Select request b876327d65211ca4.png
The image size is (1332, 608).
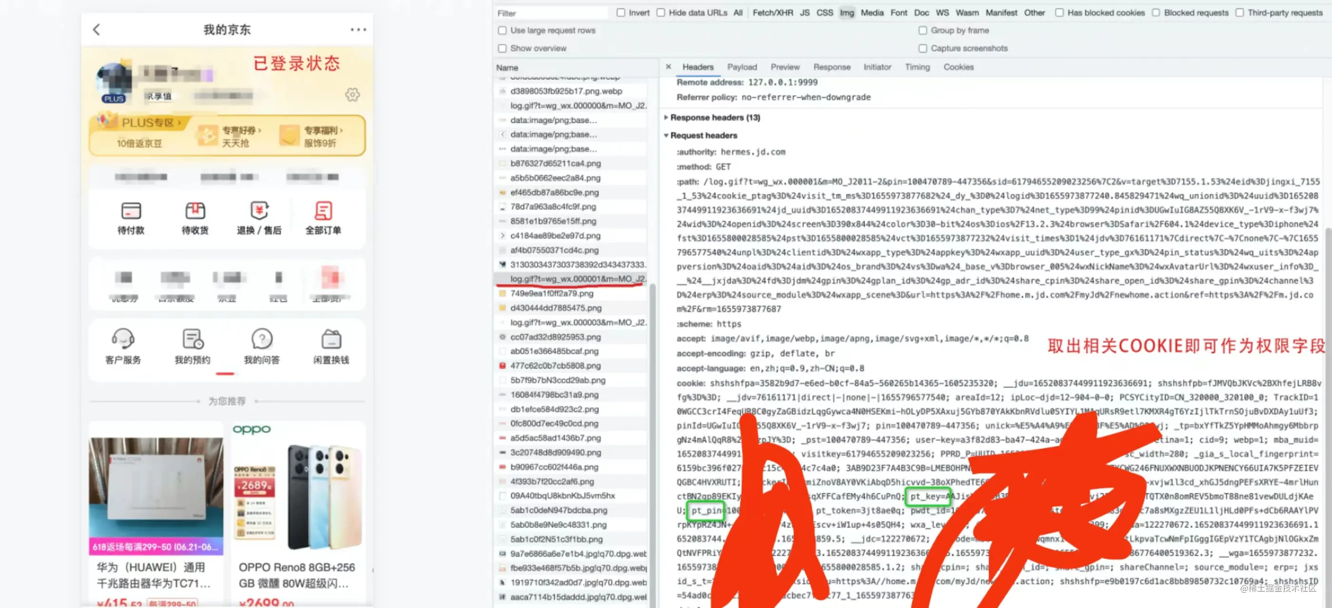[571, 163]
